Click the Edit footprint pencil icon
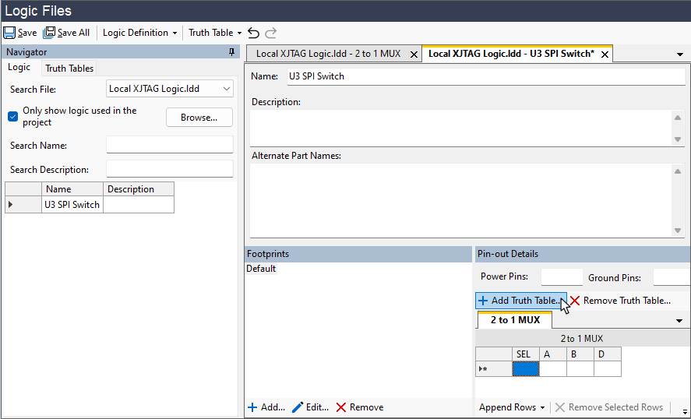 [298, 407]
